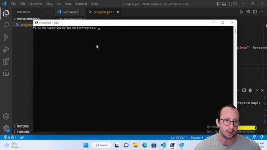The image size is (267, 150).
Task: Open the Help menu
Action: coord(94,4)
